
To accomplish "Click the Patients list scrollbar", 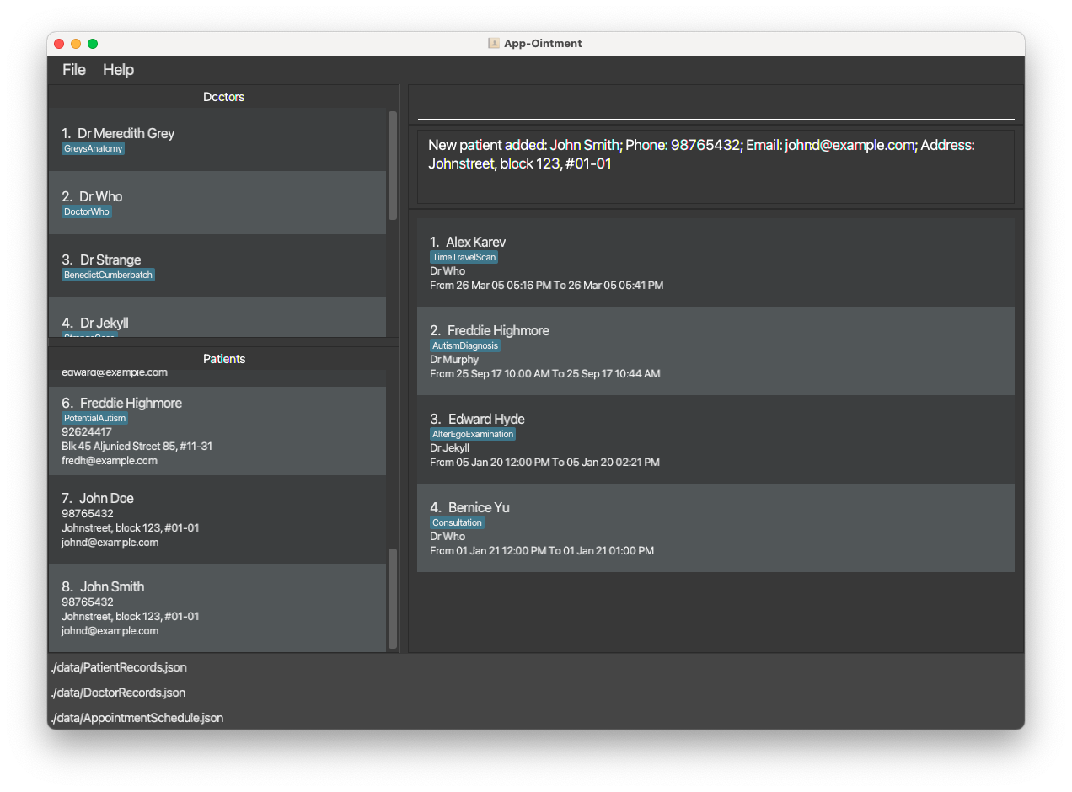I will click(393, 599).
